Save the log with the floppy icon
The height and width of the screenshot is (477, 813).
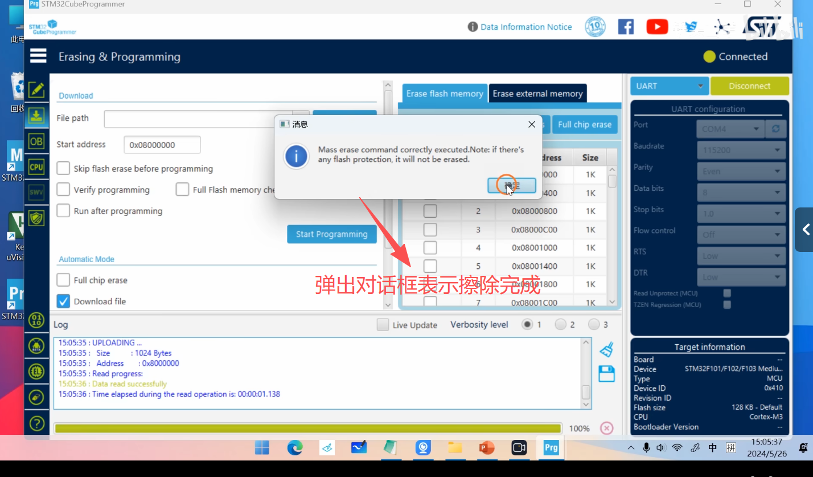607,374
